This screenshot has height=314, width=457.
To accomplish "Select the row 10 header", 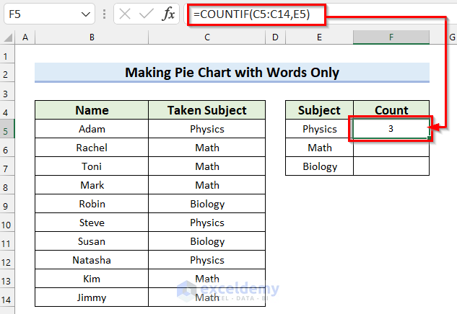I will (7, 223).
